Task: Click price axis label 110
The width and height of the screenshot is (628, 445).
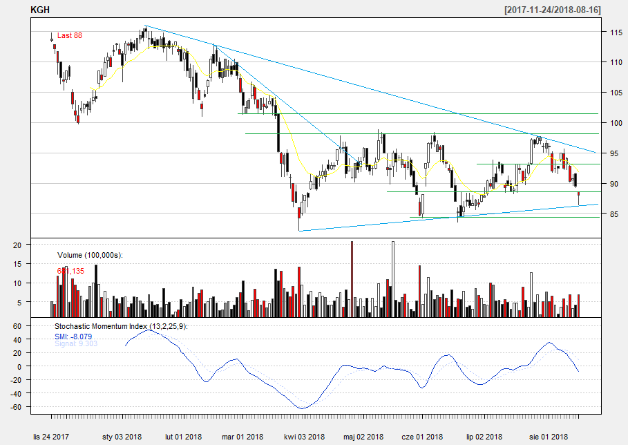Action: click(x=616, y=62)
